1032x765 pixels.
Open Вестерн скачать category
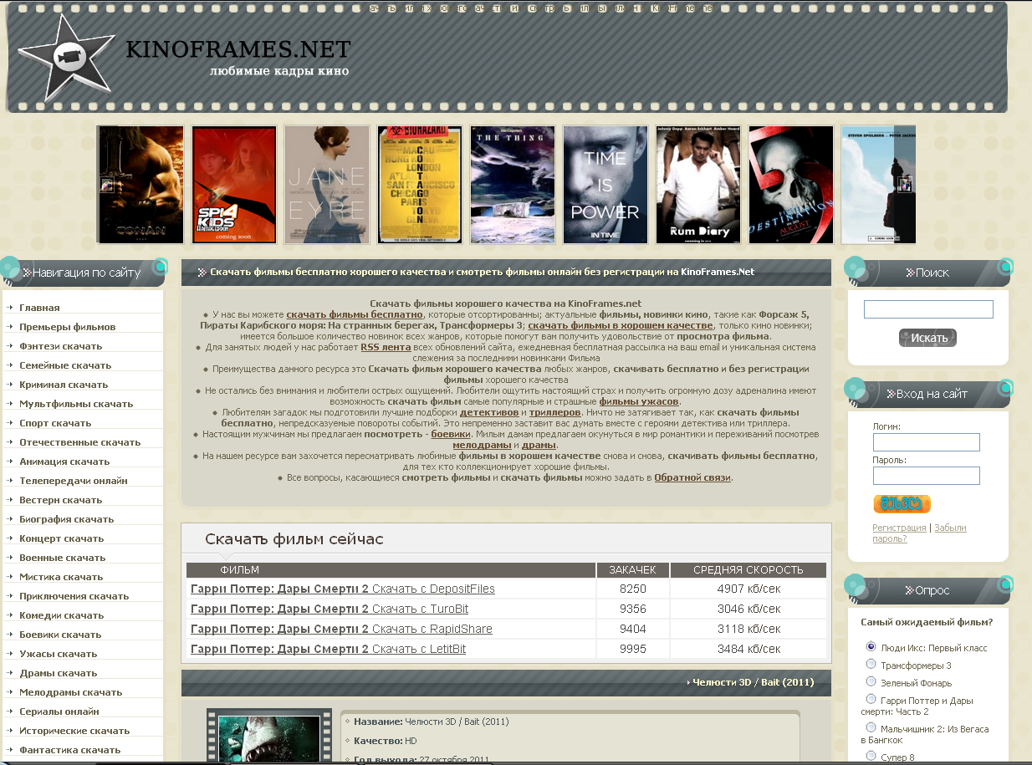pyautogui.click(x=60, y=500)
